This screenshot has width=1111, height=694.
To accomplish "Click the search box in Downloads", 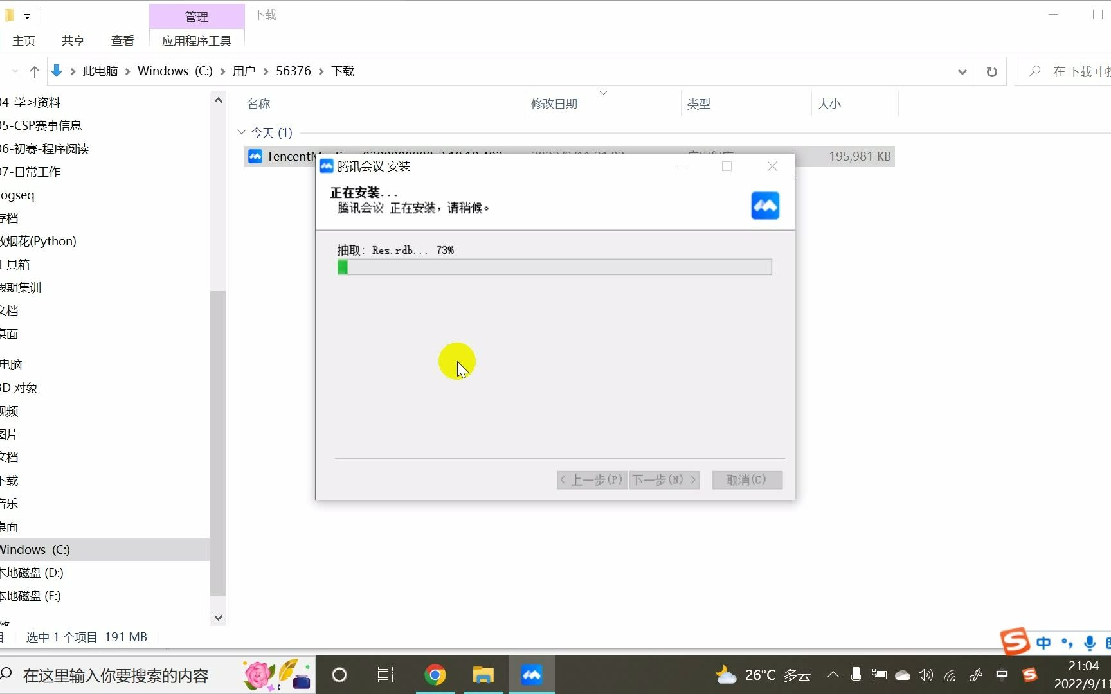I will point(1063,71).
